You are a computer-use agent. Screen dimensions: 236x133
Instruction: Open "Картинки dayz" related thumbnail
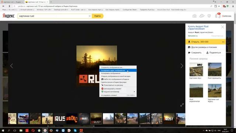click(196, 69)
